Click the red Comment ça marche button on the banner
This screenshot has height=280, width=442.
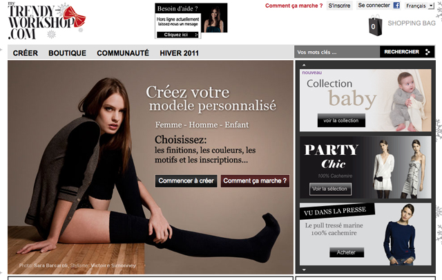point(255,181)
